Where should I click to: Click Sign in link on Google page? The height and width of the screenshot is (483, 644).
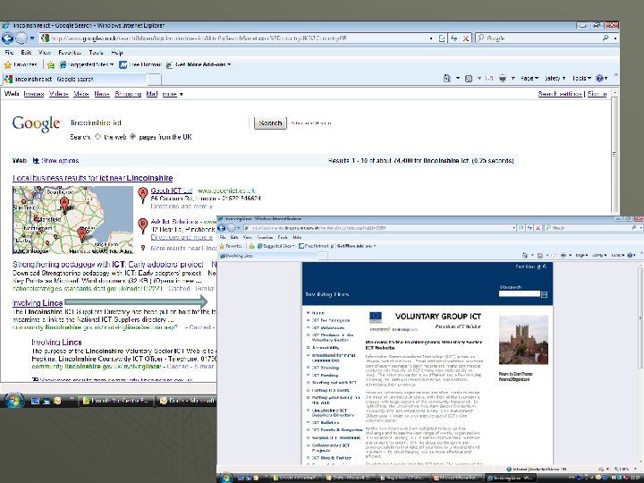tap(597, 94)
